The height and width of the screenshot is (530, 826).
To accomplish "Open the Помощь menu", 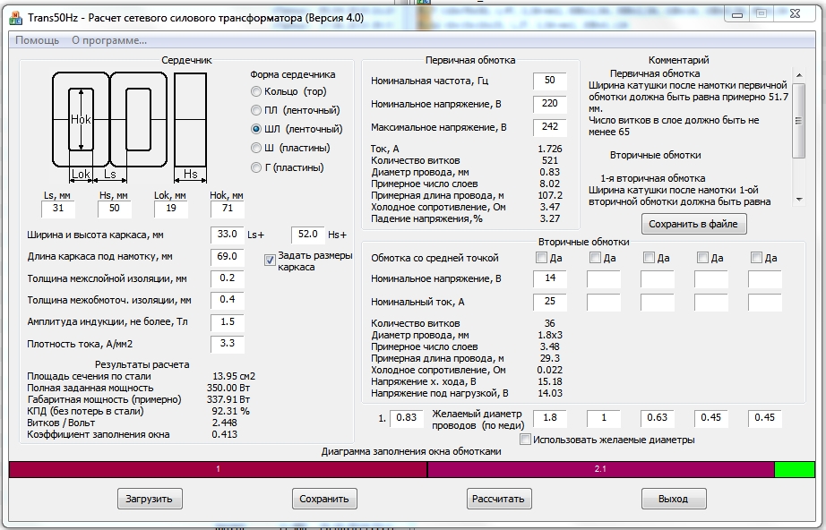I will point(38,40).
